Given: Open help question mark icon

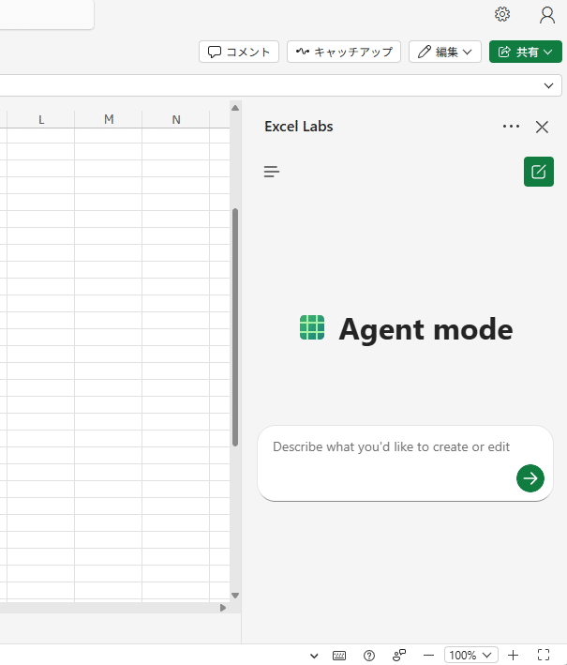Looking at the screenshot, I should [369, 656].
